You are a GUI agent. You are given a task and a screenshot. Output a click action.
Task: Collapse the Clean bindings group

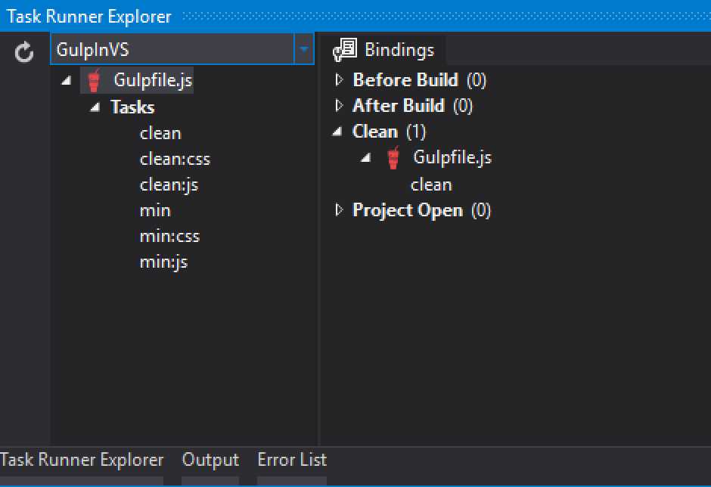tap(337, 131)
